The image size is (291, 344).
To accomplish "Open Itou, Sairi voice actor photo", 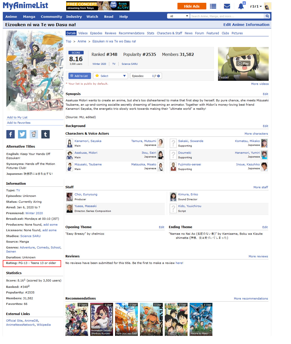I will (160, 155).
